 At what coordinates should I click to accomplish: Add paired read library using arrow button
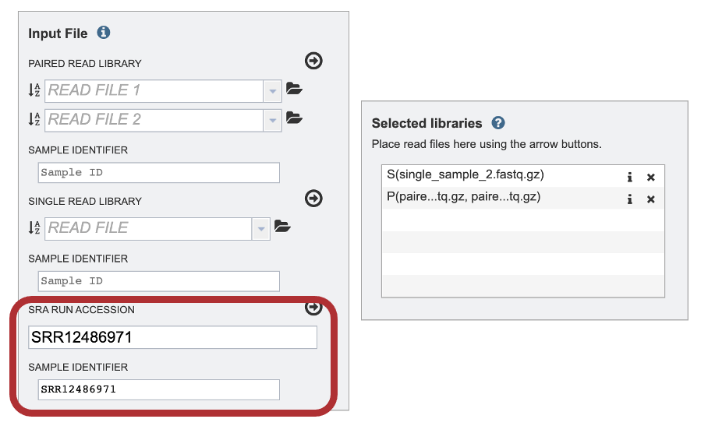coord(313,61)
